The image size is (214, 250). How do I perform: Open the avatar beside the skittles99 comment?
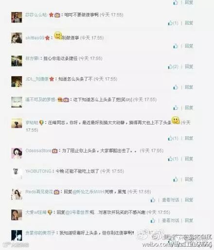(17, 38)
